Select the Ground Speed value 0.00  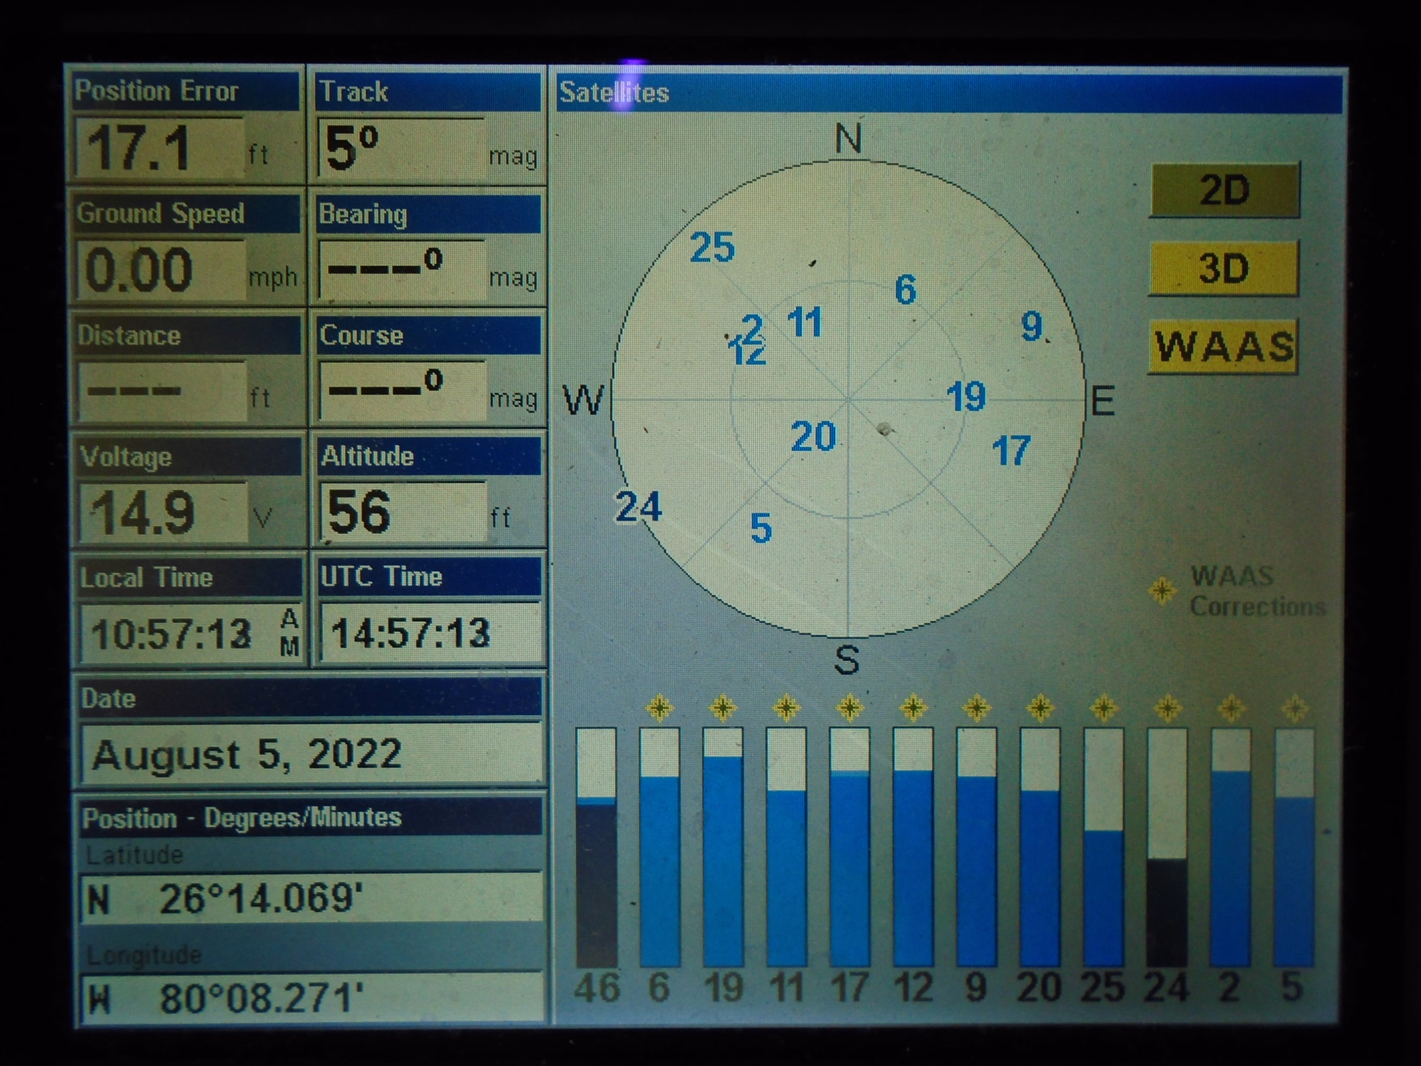160,270
